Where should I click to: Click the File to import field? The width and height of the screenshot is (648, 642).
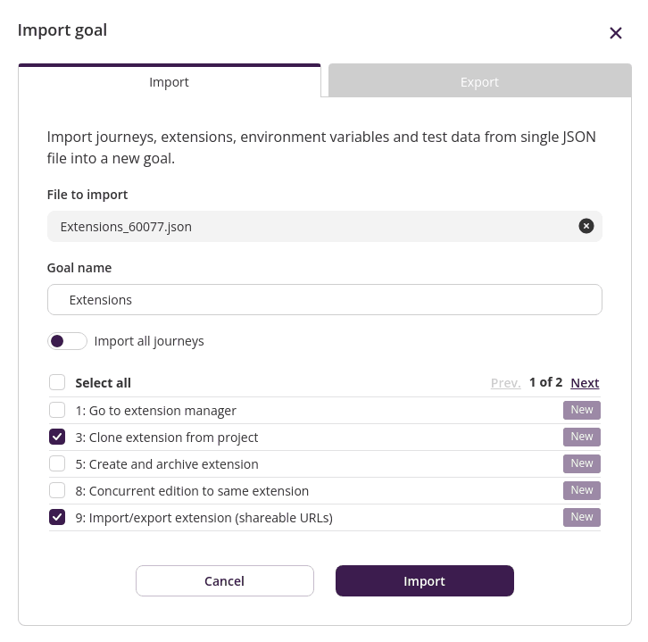(x=312, y=227)
